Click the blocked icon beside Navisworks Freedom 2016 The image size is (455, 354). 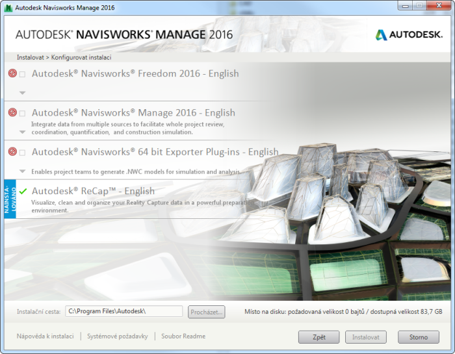tap(12, 73)
